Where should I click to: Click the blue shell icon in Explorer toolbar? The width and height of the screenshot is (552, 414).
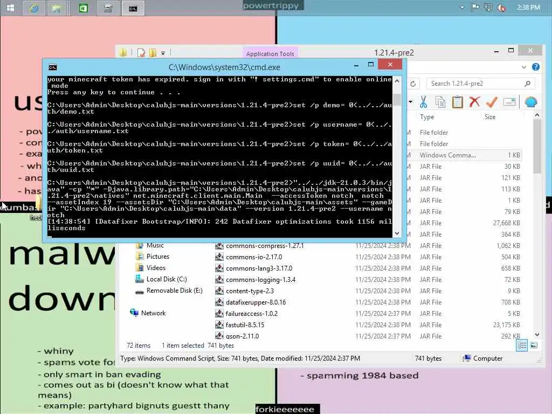[530, 102]
